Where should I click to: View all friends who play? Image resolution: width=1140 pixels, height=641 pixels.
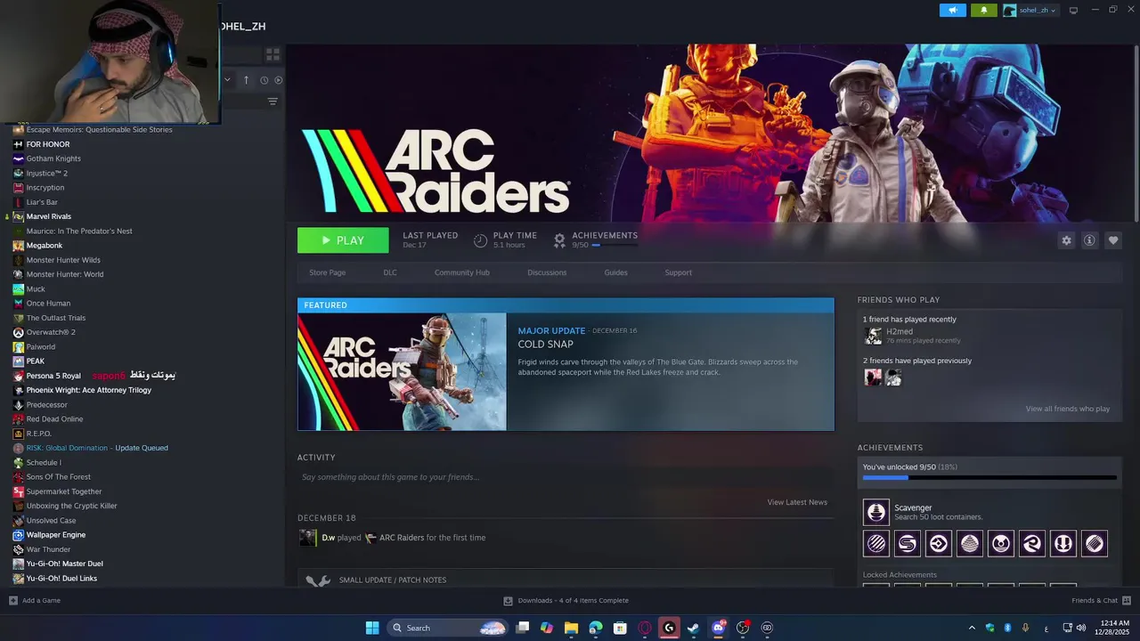coord(1067,409)
